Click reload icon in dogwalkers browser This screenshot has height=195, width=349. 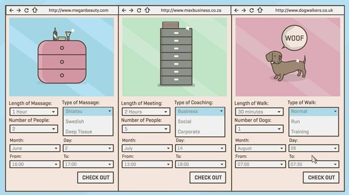(x=252, y=10)
